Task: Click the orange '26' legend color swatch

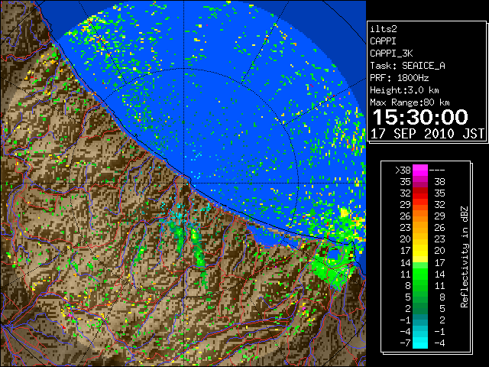Action: tap(420, 216)
